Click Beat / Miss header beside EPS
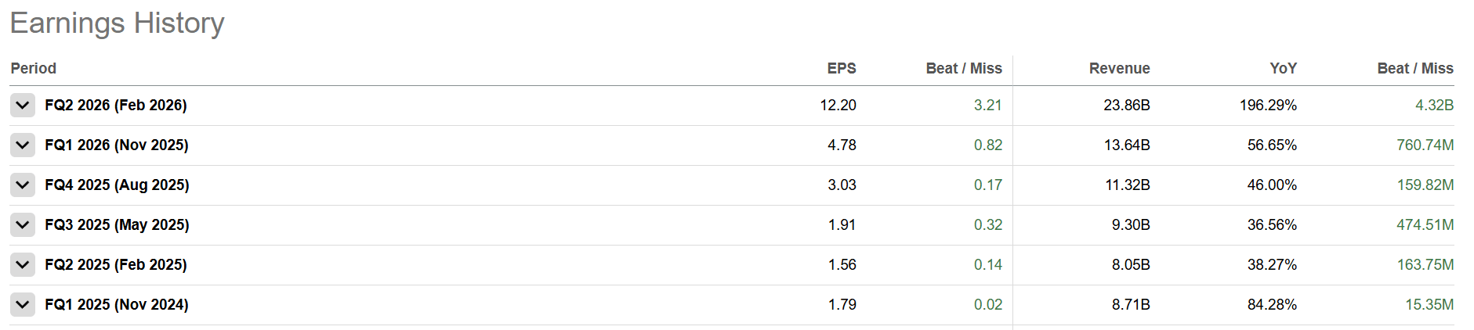The height and width of the screenshot is (330, 1474). (964, 68)
